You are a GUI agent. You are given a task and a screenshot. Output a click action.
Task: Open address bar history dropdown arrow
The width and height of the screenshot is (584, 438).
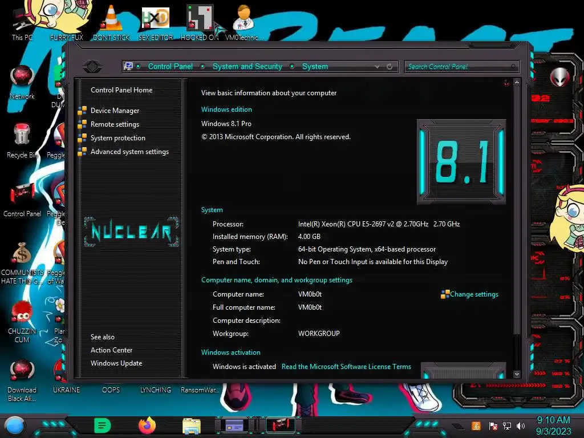click(x=378, y=67)
